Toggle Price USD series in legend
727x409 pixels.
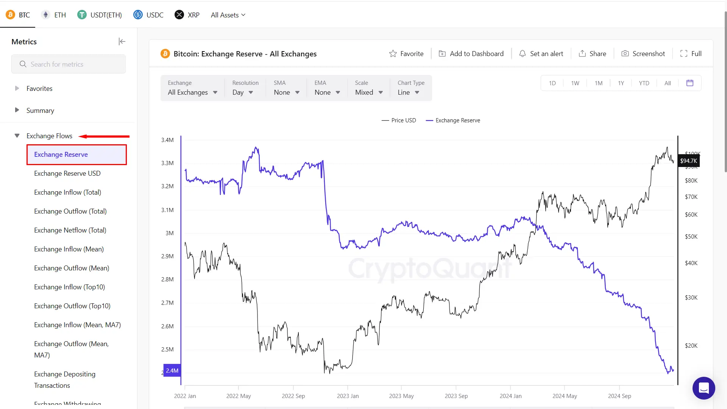click(x=399, y=120)
